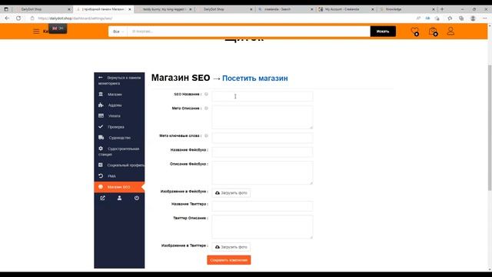This screenshot has height=277, width=492.
Task: Focus the 'Название Фейсбука' input field
Action: point(262,152)
